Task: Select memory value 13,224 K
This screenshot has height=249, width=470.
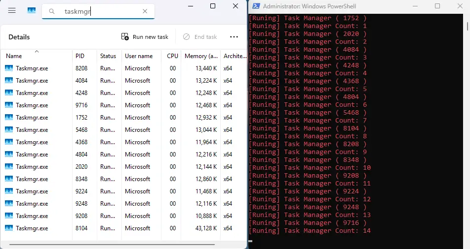Action: tap(206, 80)
